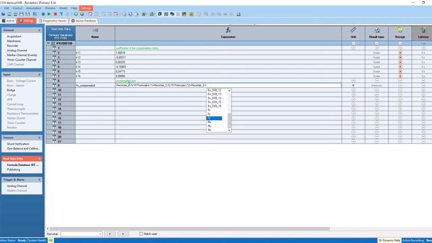Open Shunt Verification under Sensors

click(18, 144)
